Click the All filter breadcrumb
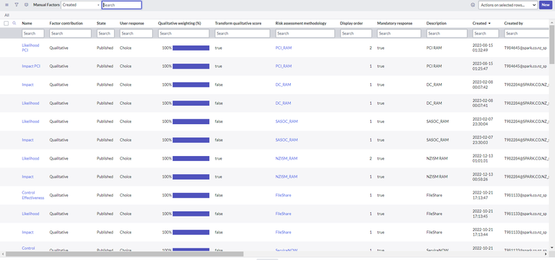The image size is (555, 260). coord(6,15)
